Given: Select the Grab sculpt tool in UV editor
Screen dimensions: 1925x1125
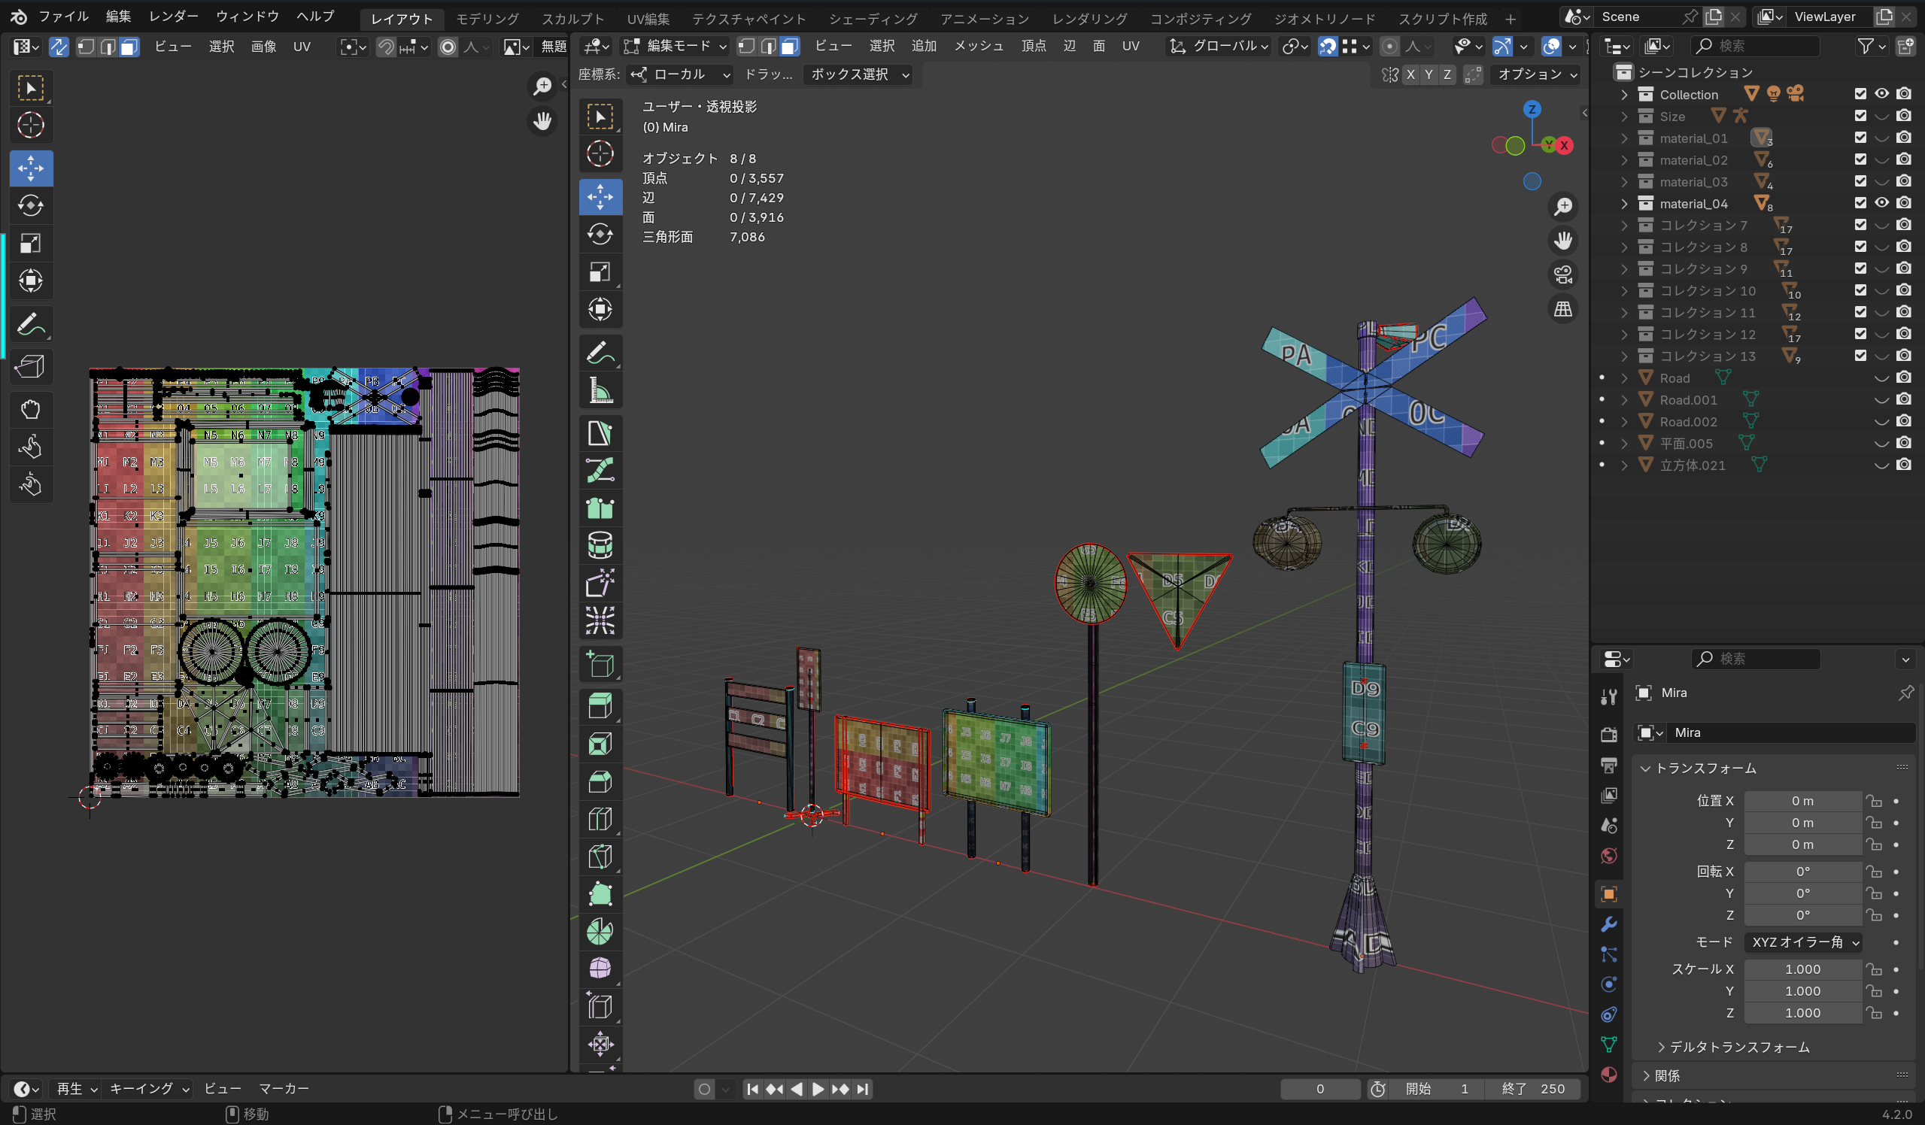Looking at the screenshot, I should coord(31,409).
